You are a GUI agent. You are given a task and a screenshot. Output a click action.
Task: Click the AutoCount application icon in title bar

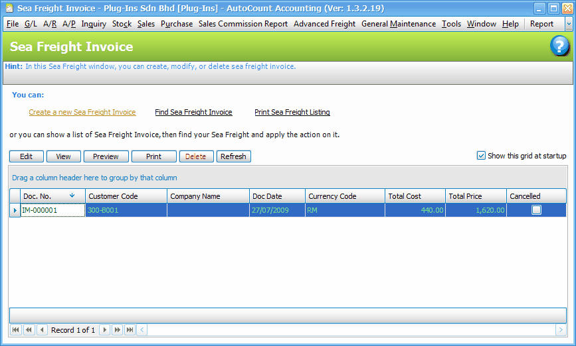[9, 8]
